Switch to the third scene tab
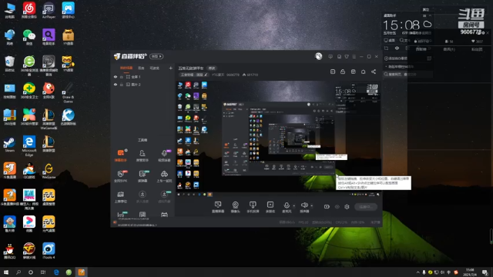Screen dimensions: 493x277 click(154, 68)
